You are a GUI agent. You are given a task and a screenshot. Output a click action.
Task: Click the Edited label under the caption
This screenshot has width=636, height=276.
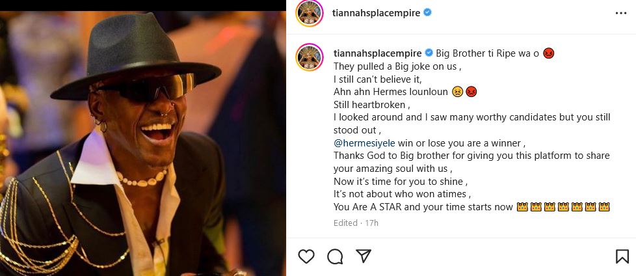tap(345, 223)
